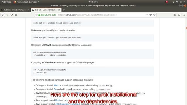
Task: Click the battery status icon
Action: 181,2
